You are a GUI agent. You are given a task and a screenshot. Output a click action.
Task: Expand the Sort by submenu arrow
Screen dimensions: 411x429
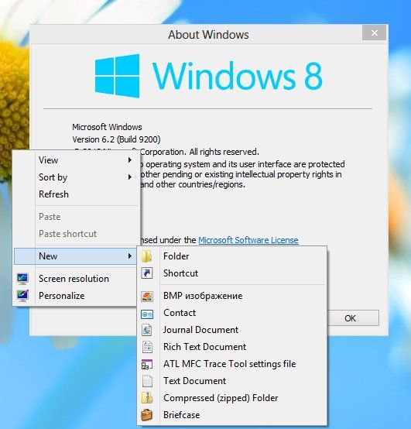(130, 177)
